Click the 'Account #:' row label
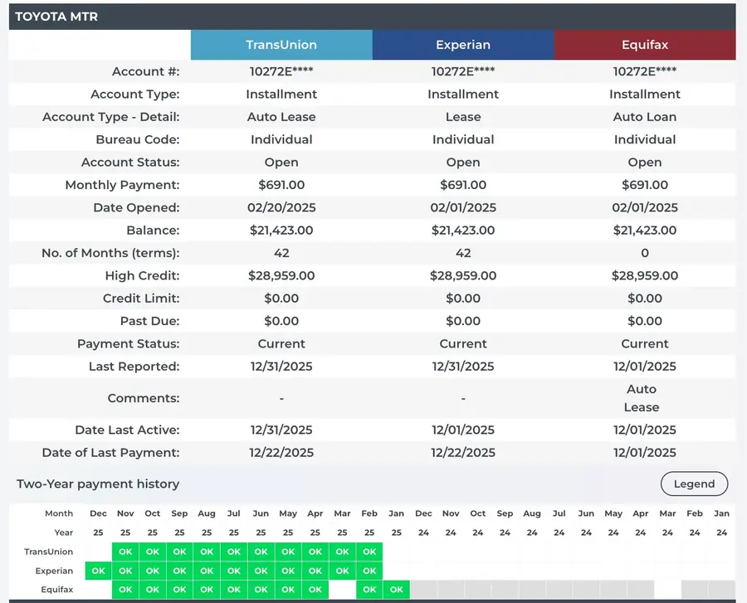Image resolution: width=747 pixels, height=603 pixels. tap(146, 71)
